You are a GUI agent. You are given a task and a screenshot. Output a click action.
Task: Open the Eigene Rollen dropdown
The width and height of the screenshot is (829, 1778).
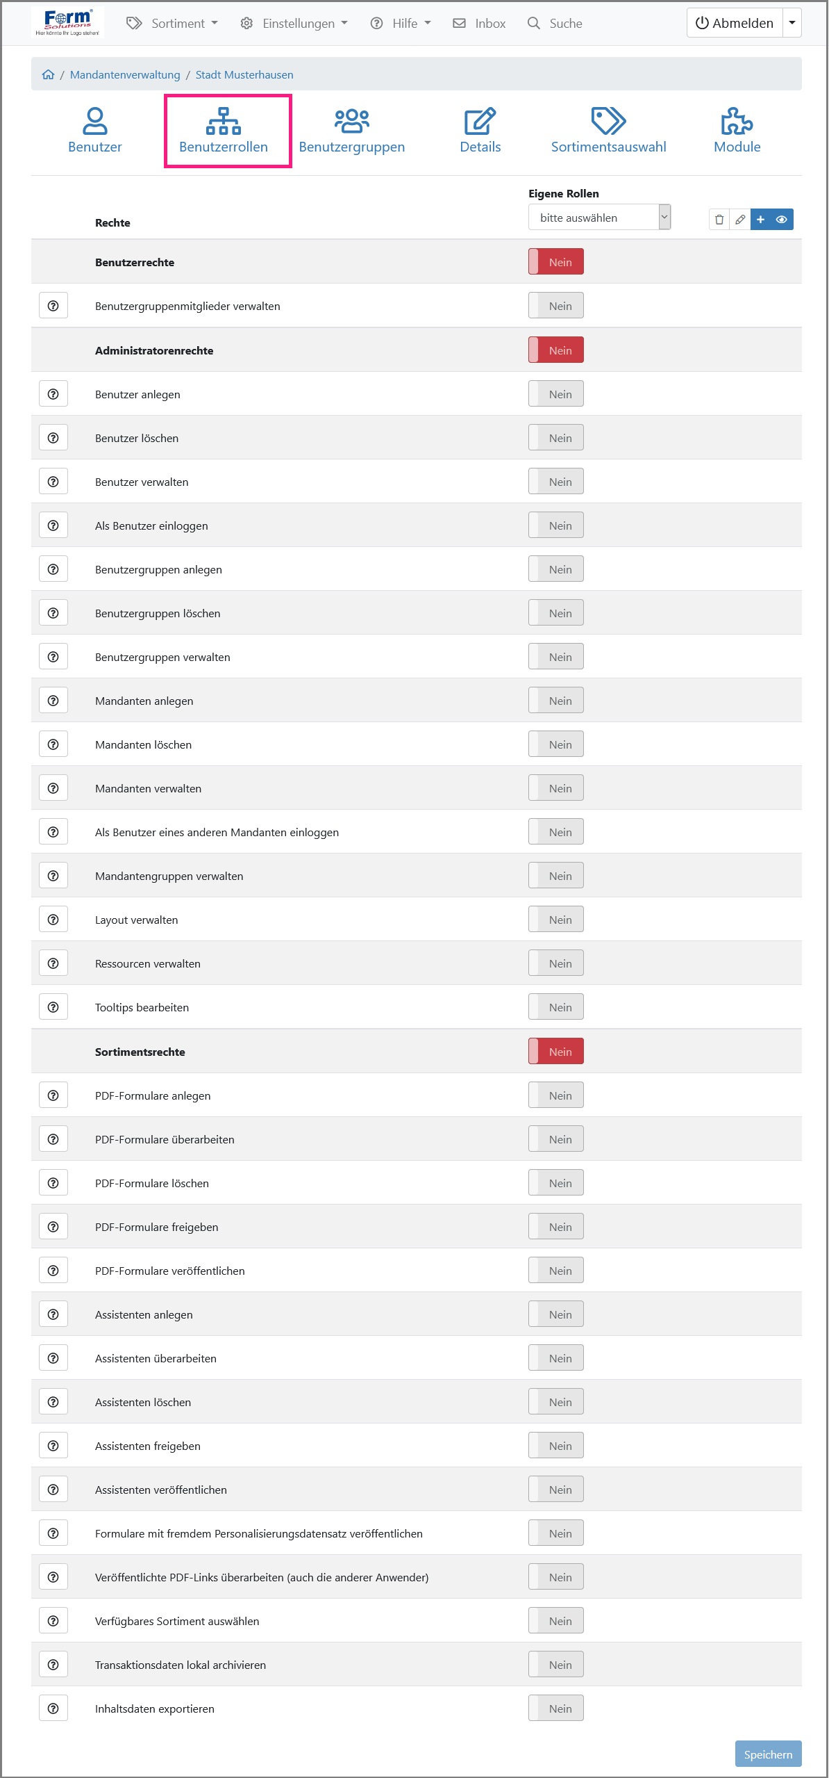[x=599, y=218]
